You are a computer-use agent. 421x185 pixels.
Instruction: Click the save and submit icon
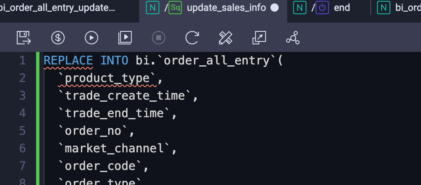pyautogui.click(x=23, y=38)
